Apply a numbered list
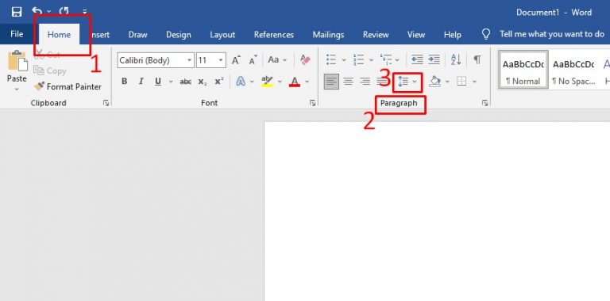 click(x=359, y=59)
